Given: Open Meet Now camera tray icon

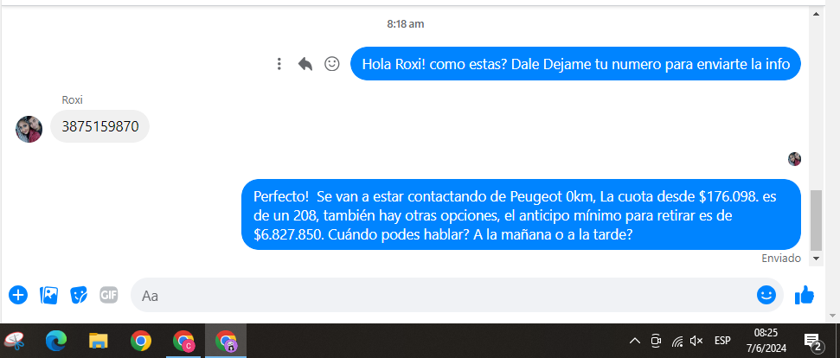Looking at the screenshot, I should (656, 341).
